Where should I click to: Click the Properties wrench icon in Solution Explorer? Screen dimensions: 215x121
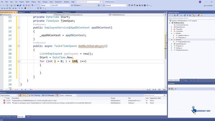198,15
